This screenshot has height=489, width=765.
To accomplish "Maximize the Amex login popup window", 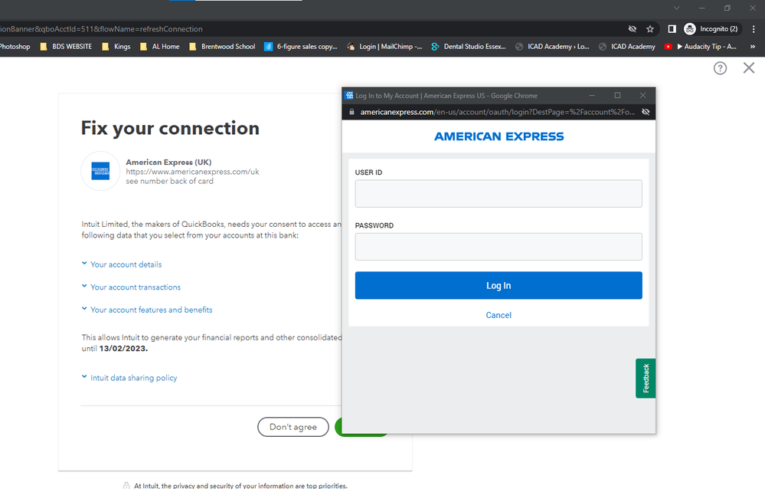I will (x=617, y=95).
